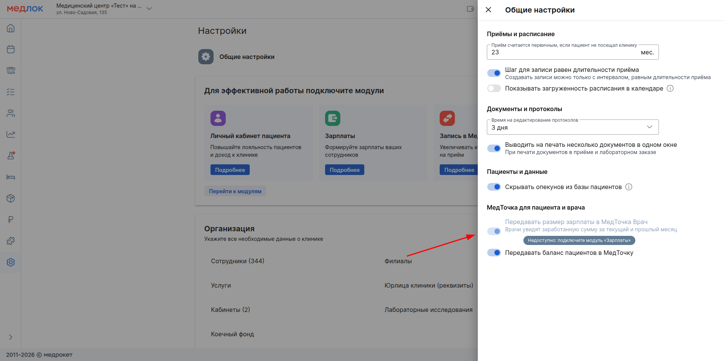
Task: Open 'Услуги' organization item
Action: point(221,285)
